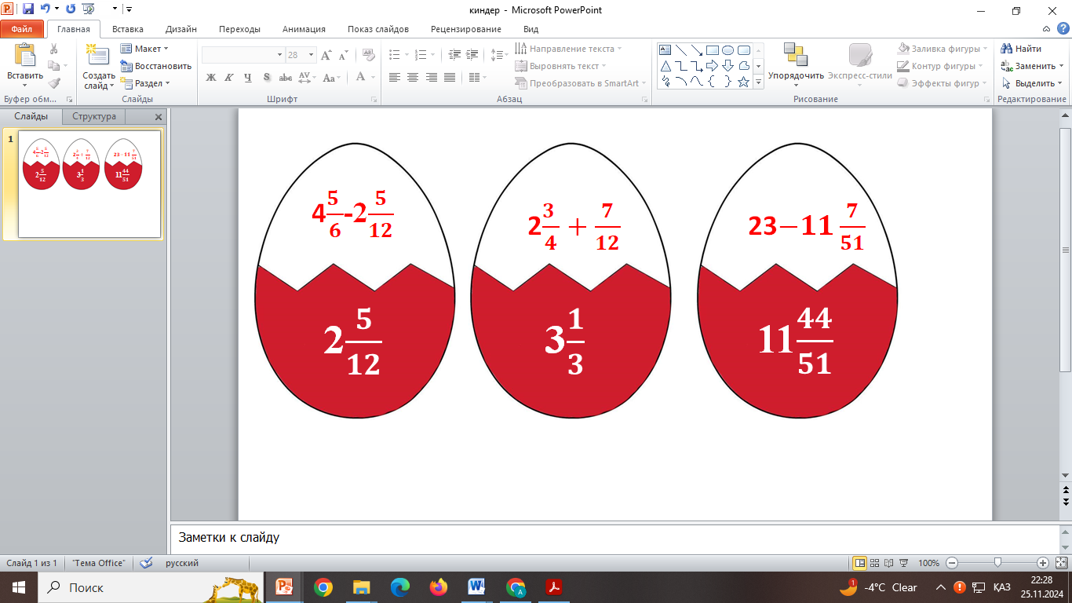Click the Заменить replace button

[x=1032, y=66]
